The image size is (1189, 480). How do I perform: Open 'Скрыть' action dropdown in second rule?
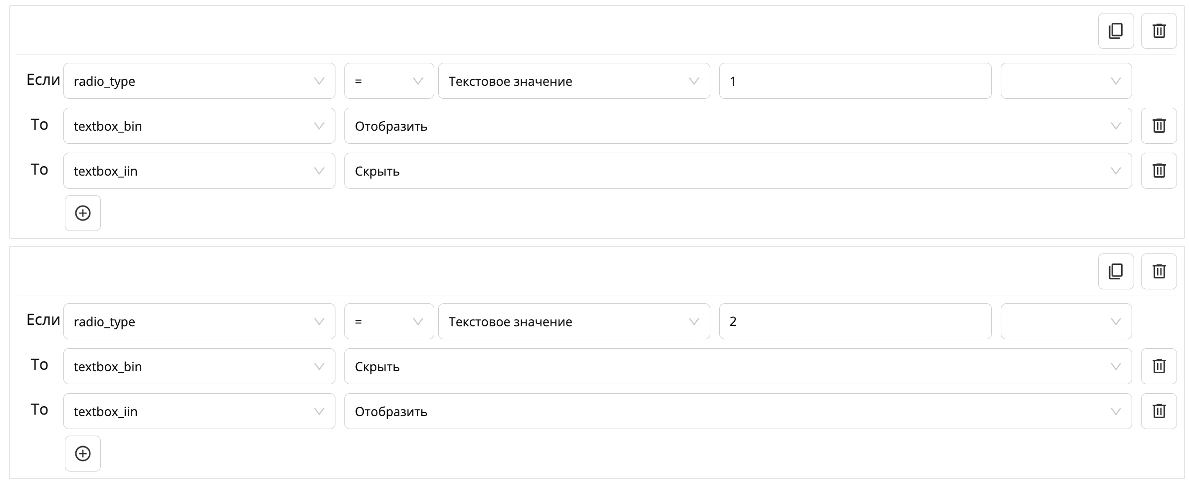(737, 366)
